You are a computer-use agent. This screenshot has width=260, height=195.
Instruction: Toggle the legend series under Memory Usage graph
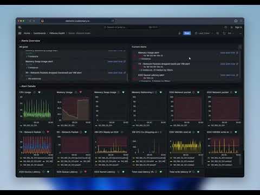[x=66, y=125]
